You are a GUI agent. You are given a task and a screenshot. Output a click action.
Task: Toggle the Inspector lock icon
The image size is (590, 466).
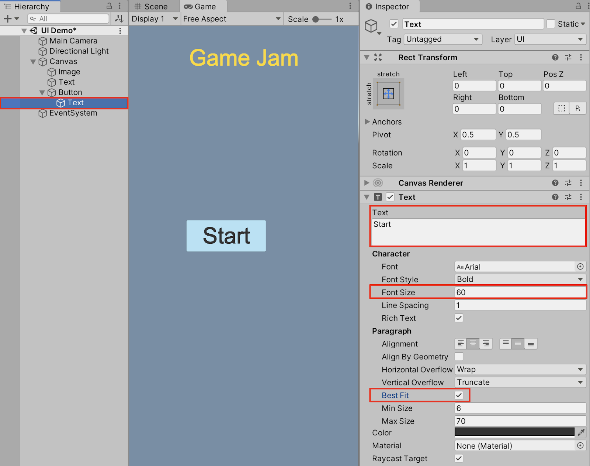[x=578, y=6]
